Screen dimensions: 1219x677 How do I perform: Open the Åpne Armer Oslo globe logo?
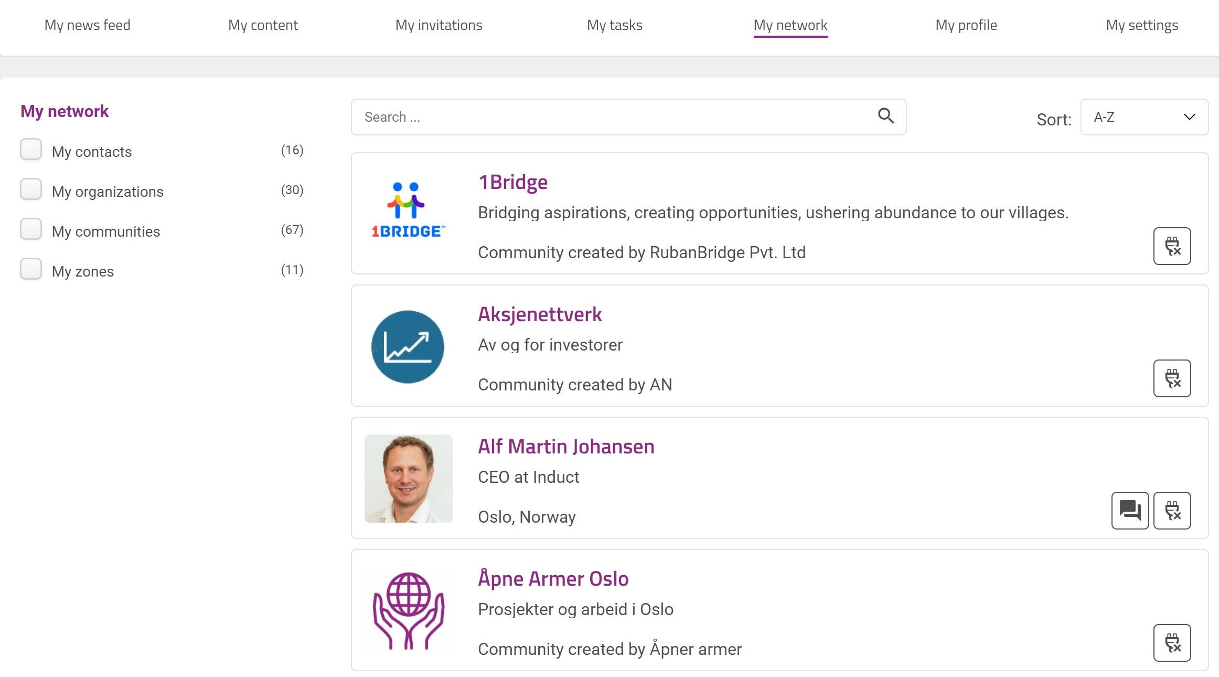pyautogui.click(x=408, y=611)
